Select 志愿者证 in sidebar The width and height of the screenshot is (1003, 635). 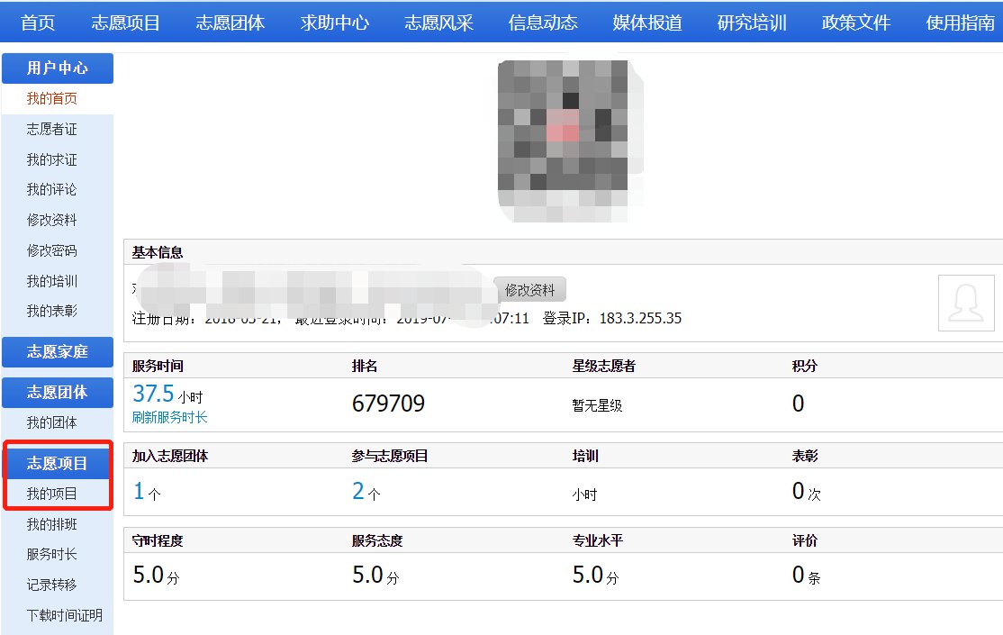click(51, 130)
